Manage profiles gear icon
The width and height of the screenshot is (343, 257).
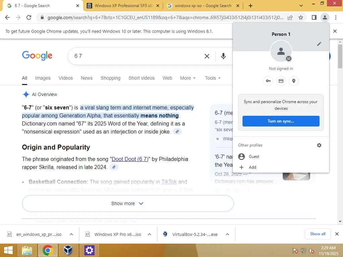tap(319, 145)
